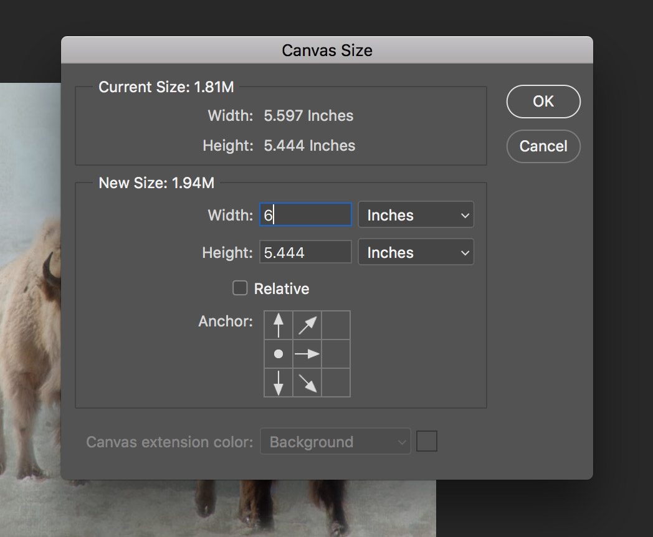Click the Cancel button
653x537 pixels.
543,146
